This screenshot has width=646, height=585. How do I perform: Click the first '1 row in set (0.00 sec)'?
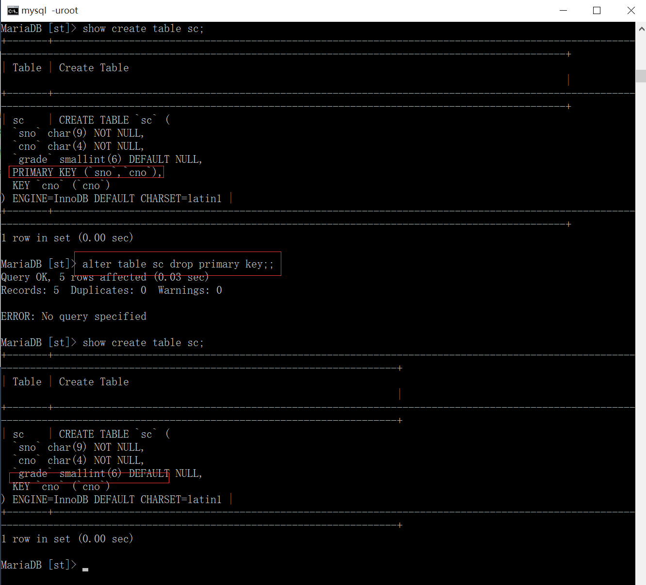coord(67,238)
